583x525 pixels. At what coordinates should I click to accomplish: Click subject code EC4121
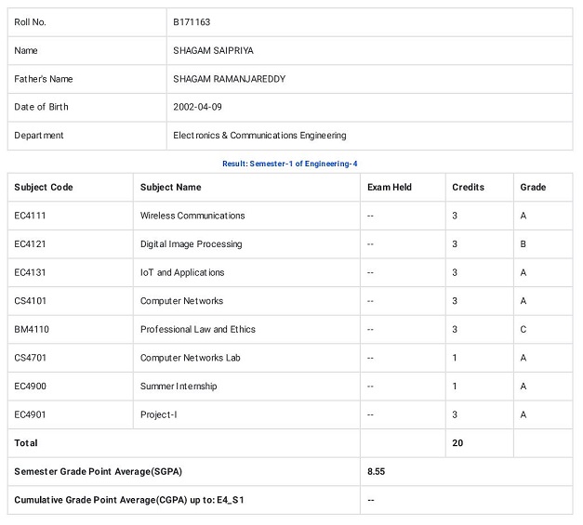click(x=31, y=244)
